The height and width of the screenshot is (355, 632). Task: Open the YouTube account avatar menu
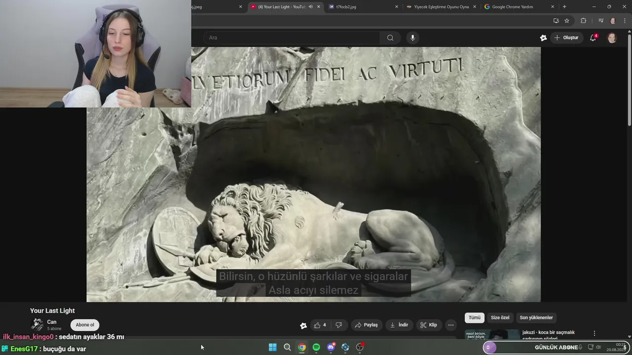(612, 38)
